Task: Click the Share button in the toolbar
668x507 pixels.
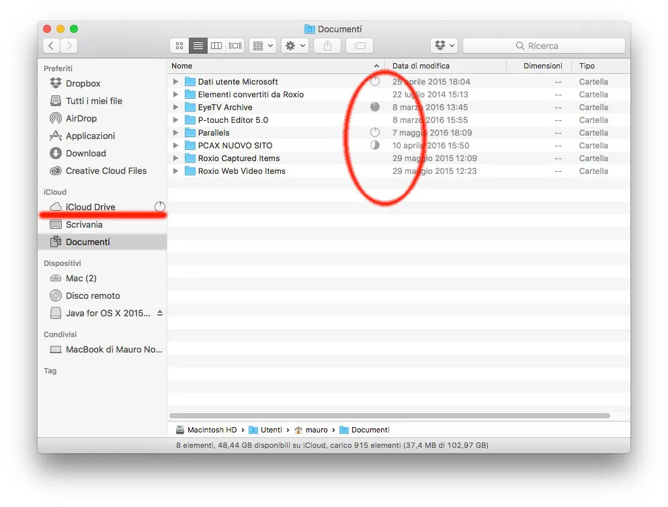Action: (327, 45)
